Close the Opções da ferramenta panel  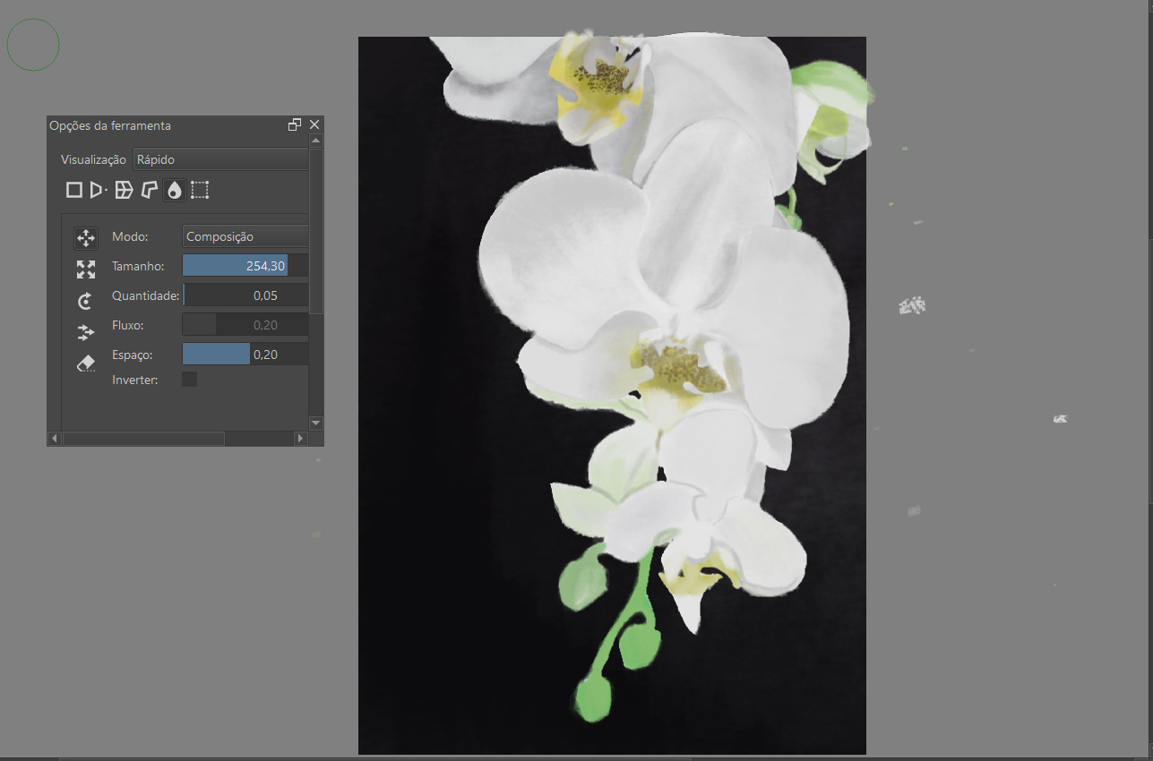click(x=314, y=125)
